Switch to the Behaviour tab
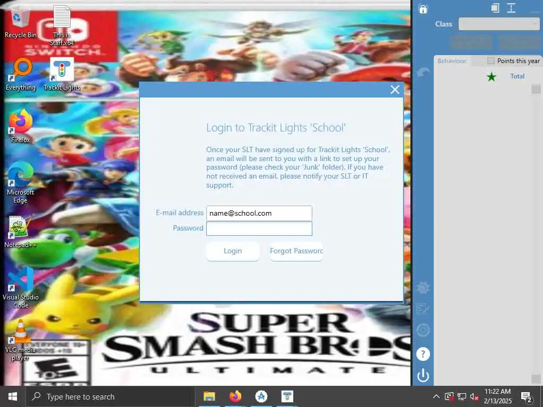Image resolution: width=543 pixels, height=407 pixels. click(452, 61)
